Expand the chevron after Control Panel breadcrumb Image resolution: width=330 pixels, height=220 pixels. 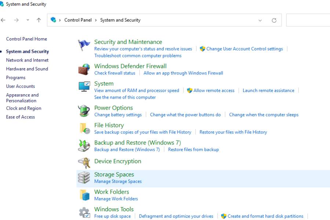96,20
